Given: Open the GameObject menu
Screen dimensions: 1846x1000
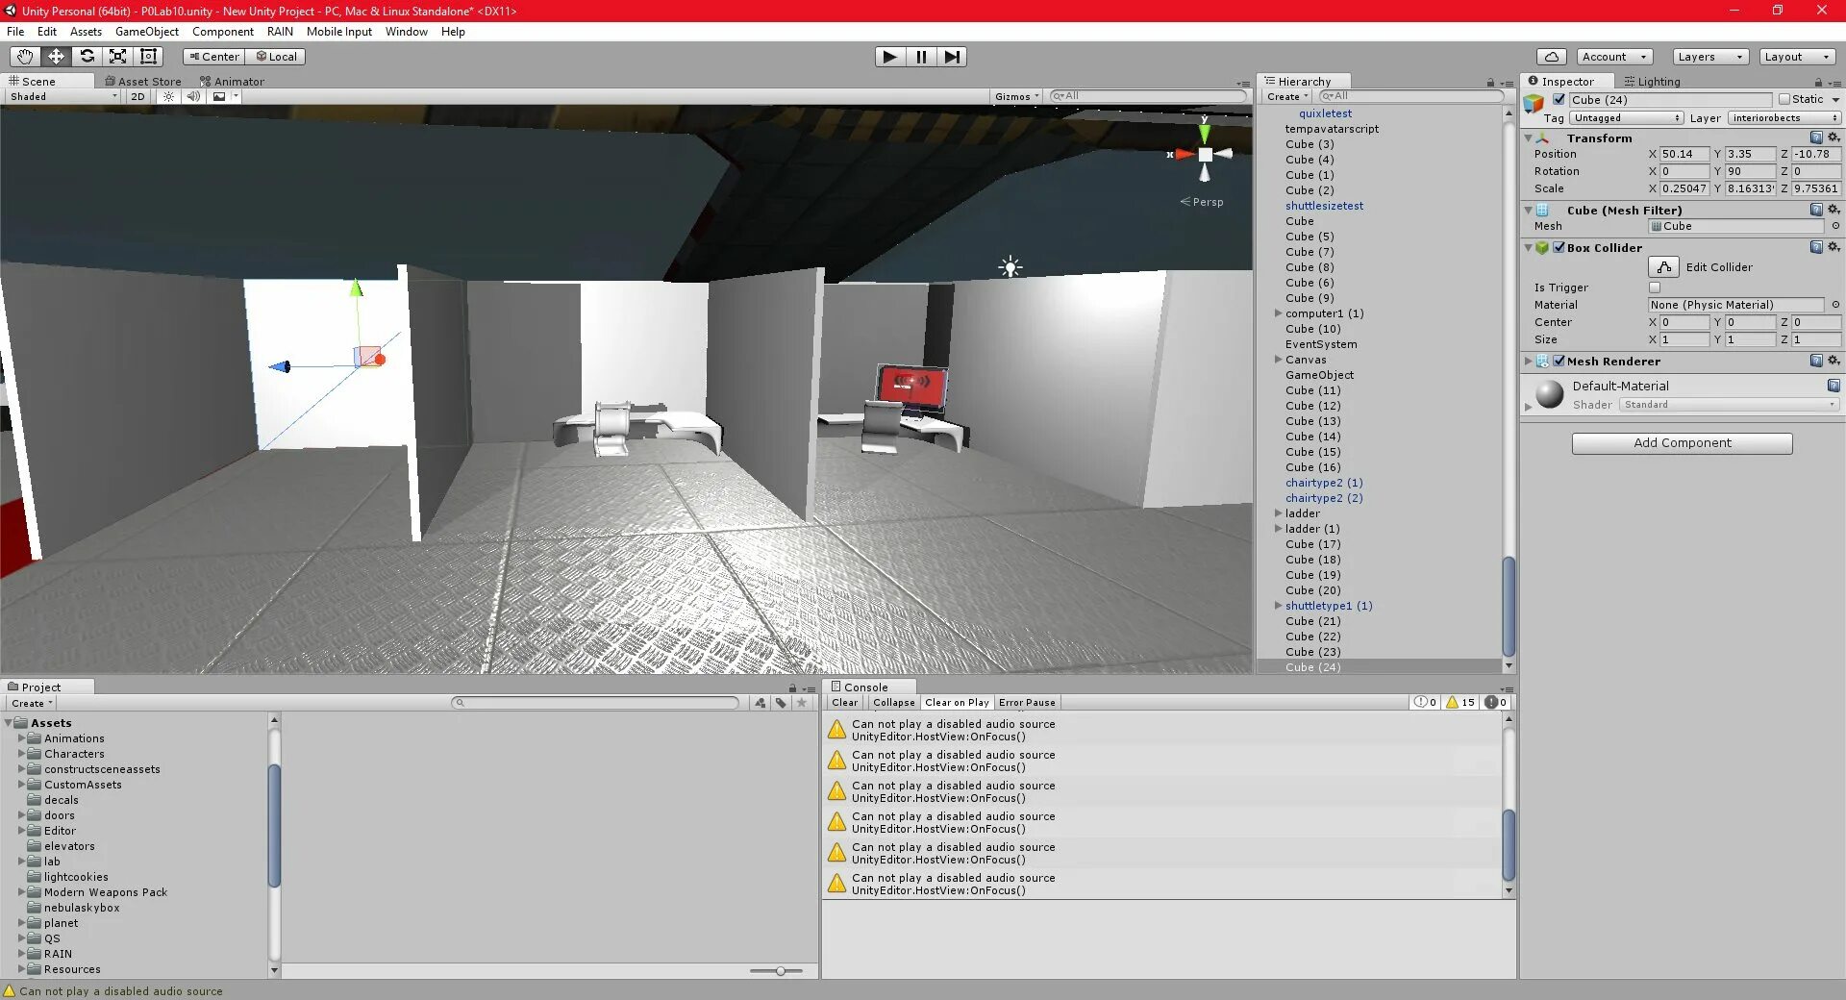Looking at the screenshot, I should pyautogui.click(x=147, y=32).
